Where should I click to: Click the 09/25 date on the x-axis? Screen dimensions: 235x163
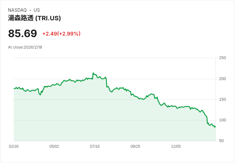tap(135, 146)
